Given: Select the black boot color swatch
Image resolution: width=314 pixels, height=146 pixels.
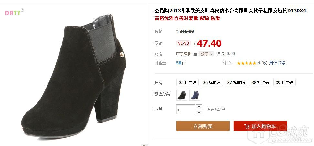Looking at the screenshot, I should [x=182, y=95].
